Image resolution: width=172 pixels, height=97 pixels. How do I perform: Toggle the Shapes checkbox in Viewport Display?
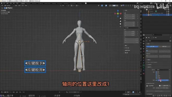(x=156, y=74)
